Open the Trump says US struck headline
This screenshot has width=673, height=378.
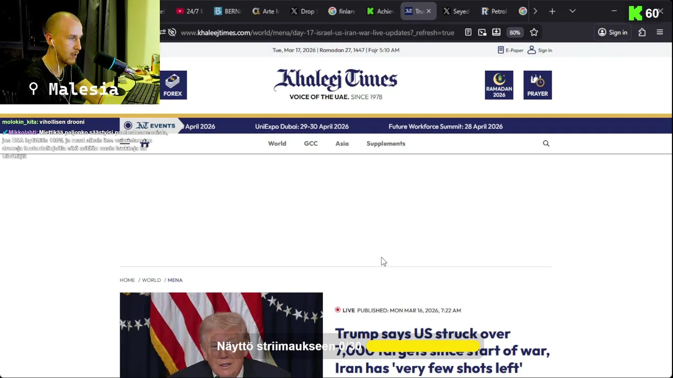pos(442,351)
